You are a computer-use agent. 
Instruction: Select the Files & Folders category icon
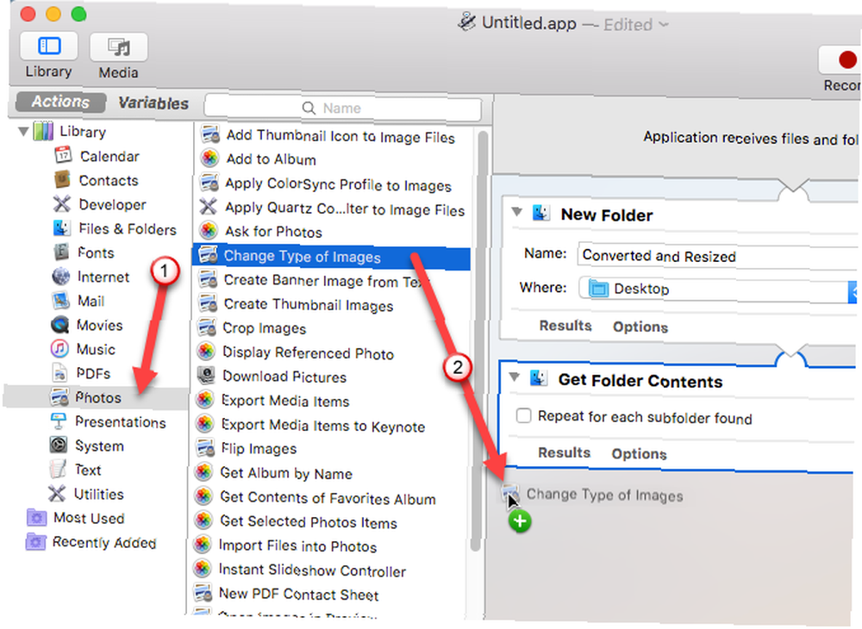61,228
